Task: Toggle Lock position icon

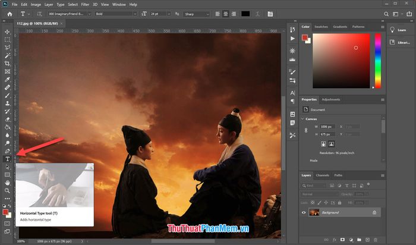Action: tap(326, 203)
